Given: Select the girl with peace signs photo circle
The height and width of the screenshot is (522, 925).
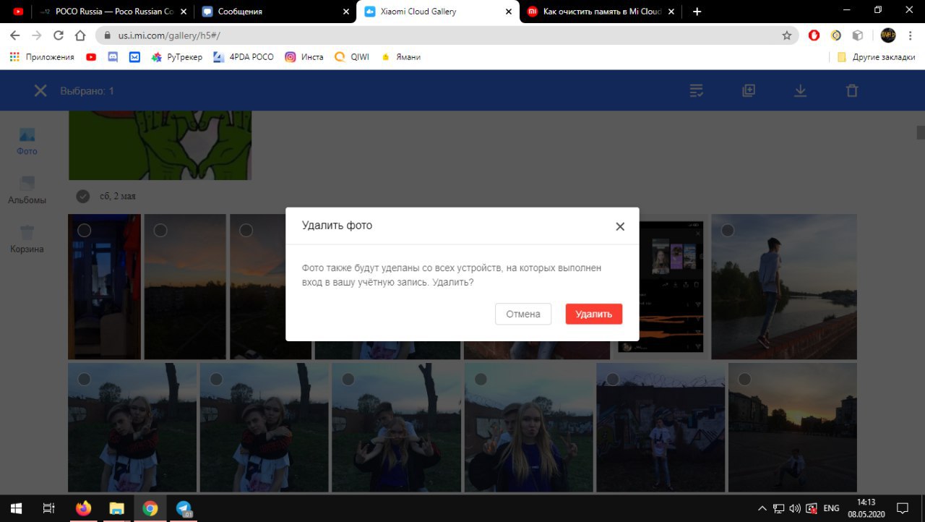Looking at the screenshot, I should tap(481, 379).
